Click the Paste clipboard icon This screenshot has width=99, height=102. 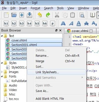coord(73,15)
